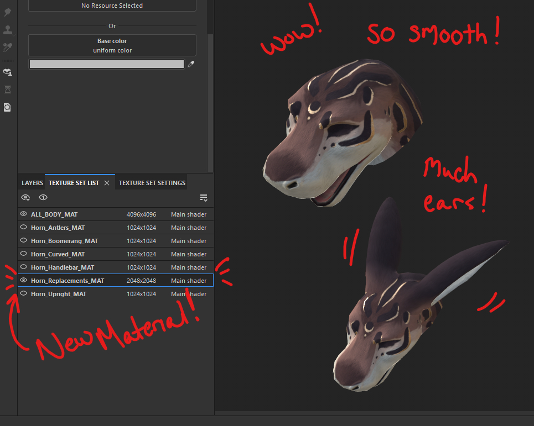The height and width of the screenshot is (426, 534).
Task: Close the Texture Set List tab
Action: click(107, 183)
